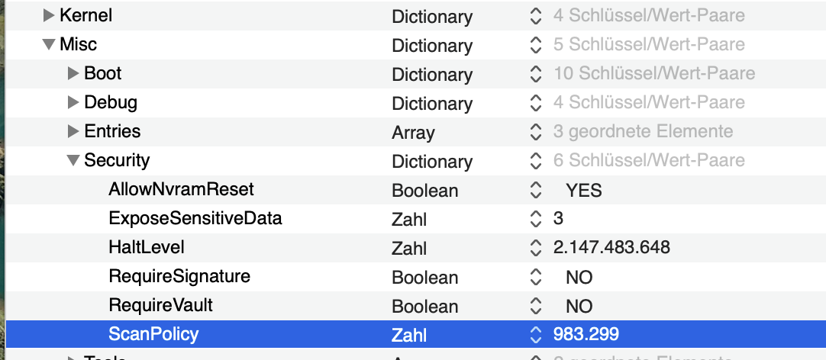Open type stepper for RequireVault
Screen dimensions: 826x360
click(535, 307)
